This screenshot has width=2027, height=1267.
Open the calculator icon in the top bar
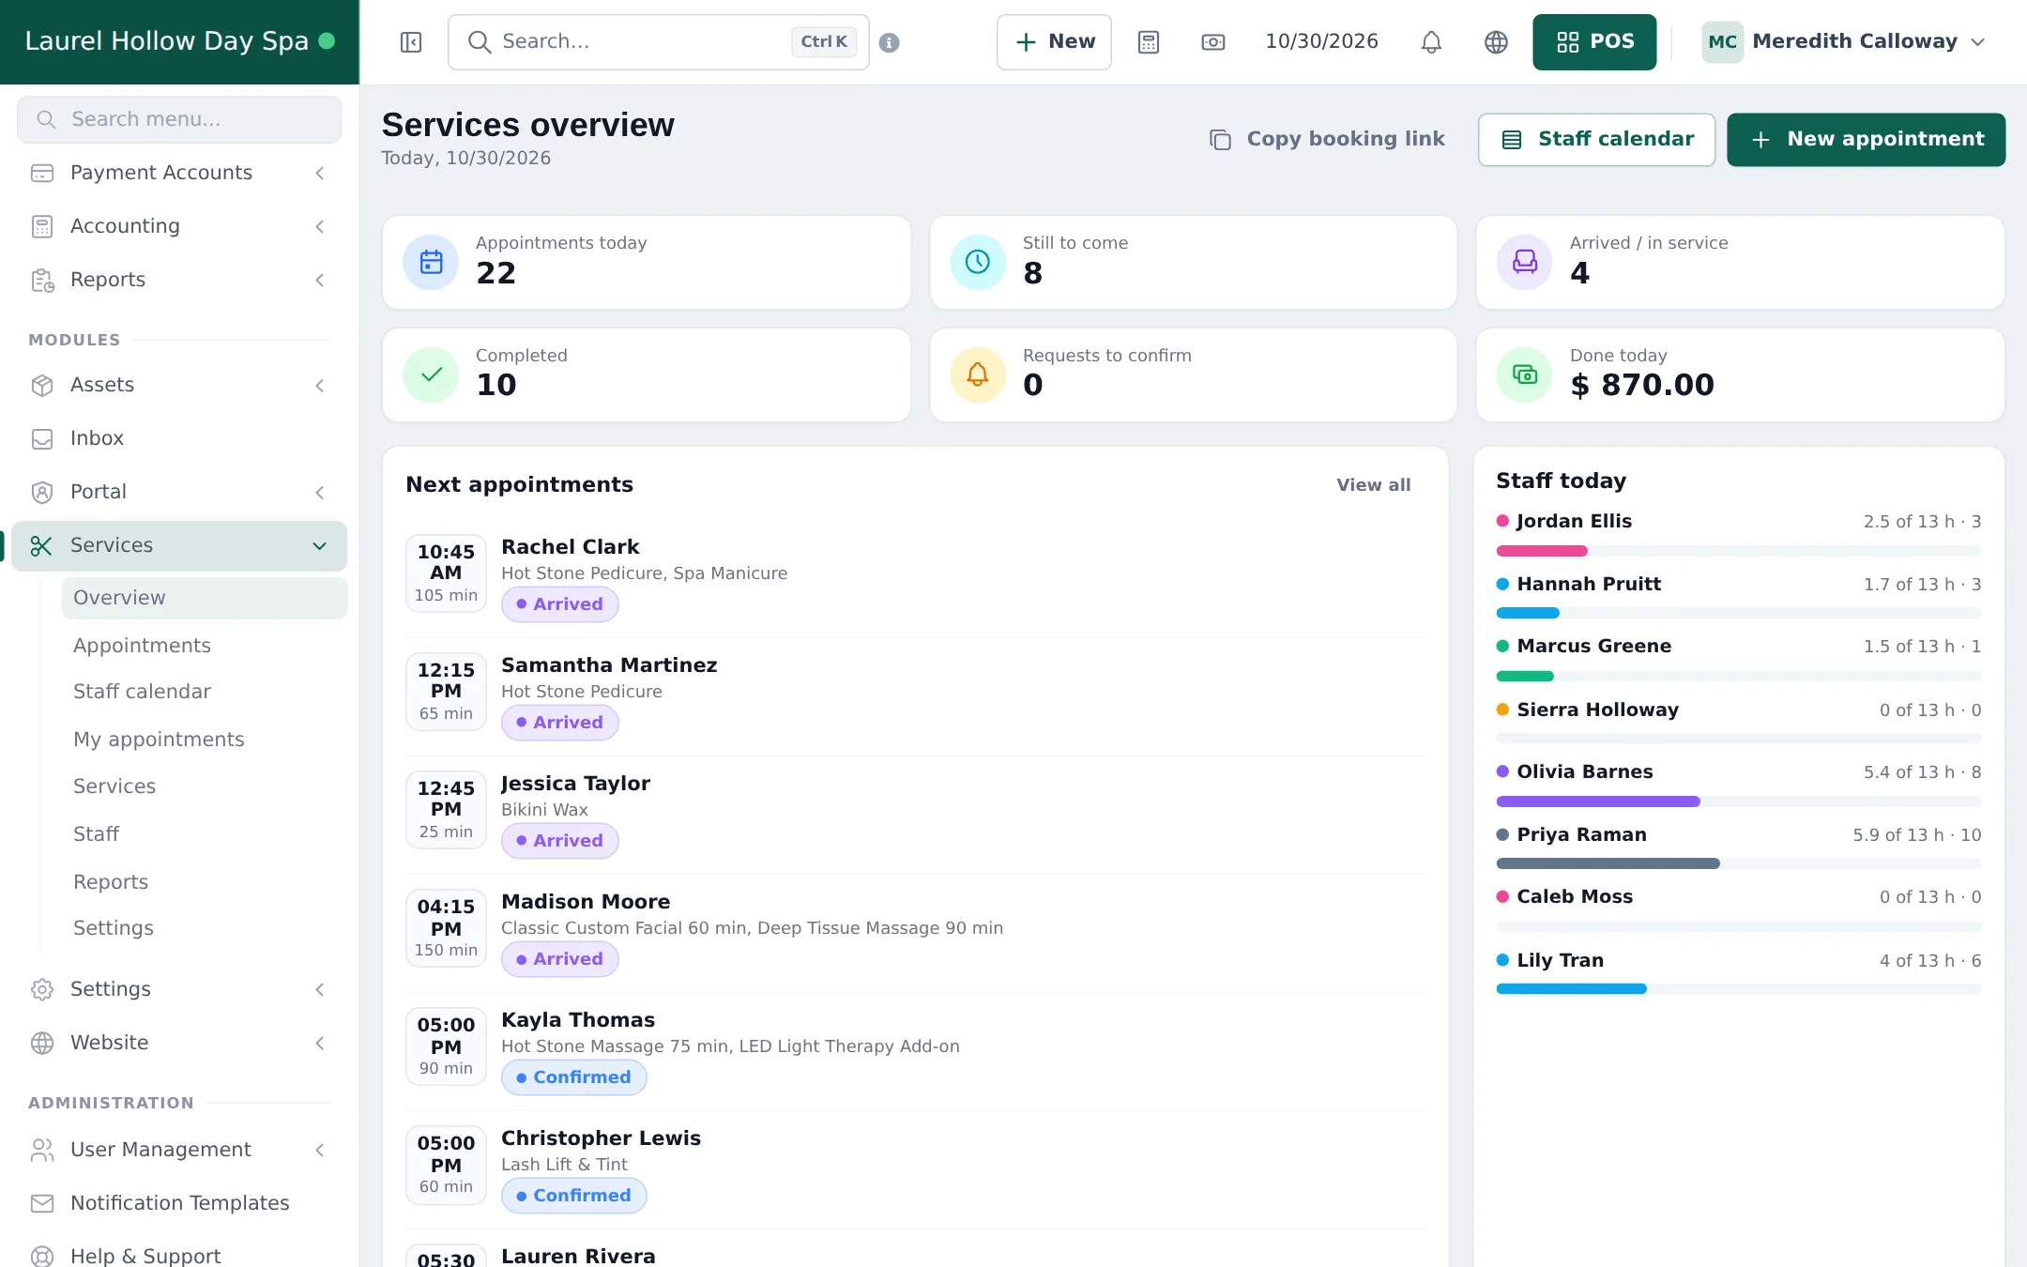(x=1149, y=42)
